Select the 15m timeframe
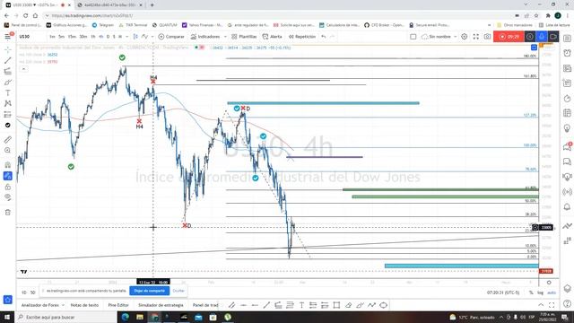 point(72,37)
